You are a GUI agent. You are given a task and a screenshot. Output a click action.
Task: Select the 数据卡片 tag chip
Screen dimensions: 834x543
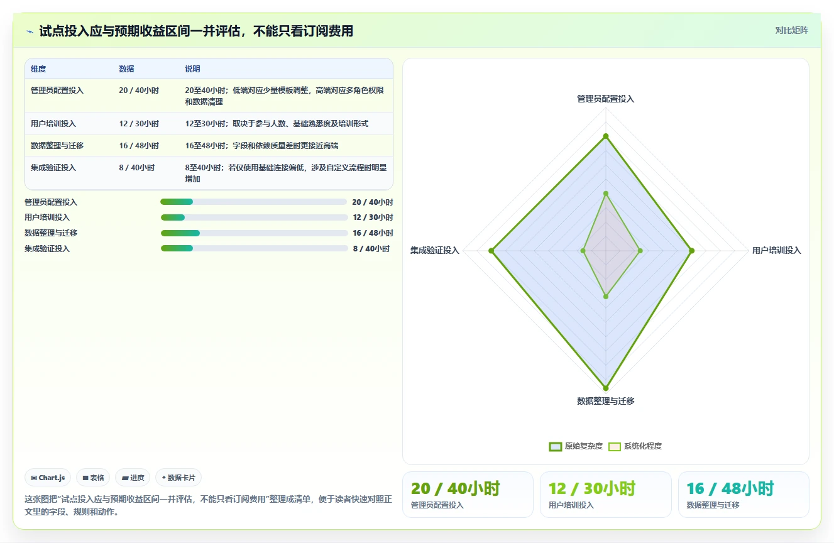pos(178,478)
